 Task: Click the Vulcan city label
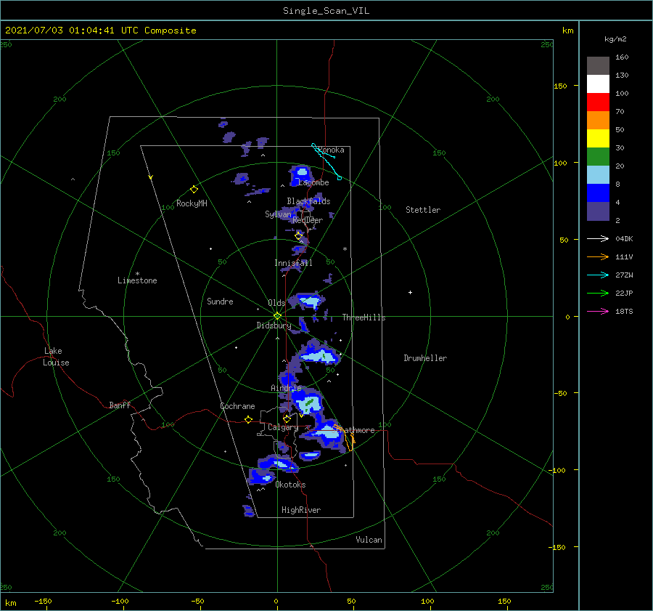coord(369,540)
